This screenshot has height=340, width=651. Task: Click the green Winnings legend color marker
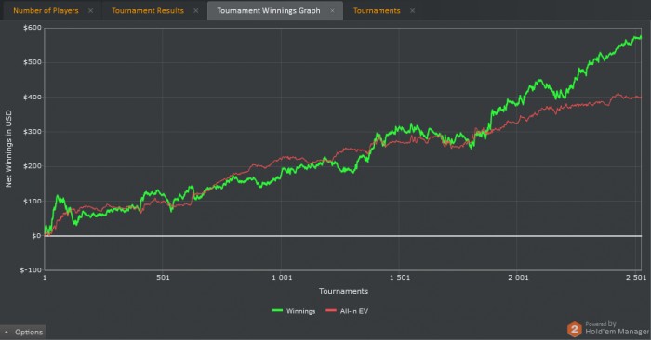tap(277, 310)
